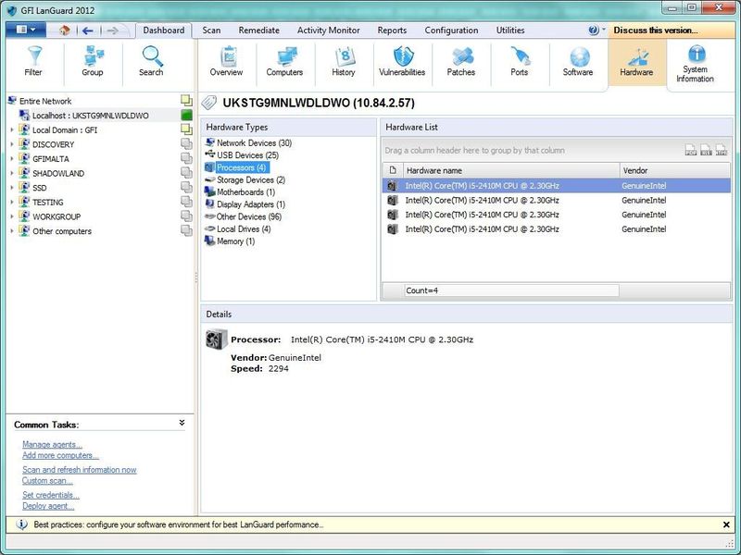Expand the GFIMALTA node

[12, 158]
